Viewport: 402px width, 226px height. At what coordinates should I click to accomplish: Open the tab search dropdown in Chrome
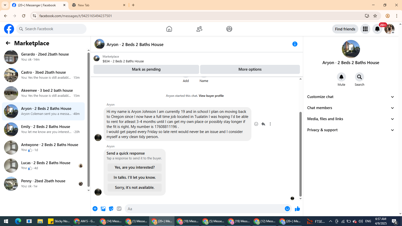point(5,5)
